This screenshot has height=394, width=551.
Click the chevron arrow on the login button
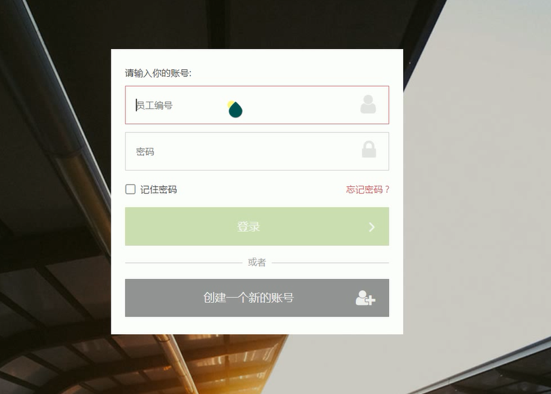pyautogui.click(x=372, y=228)
